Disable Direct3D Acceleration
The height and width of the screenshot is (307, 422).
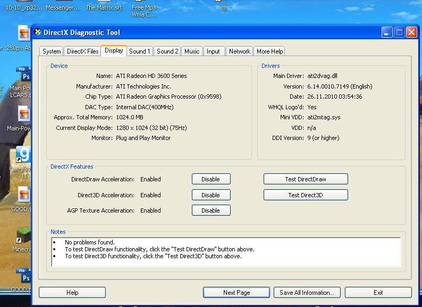[x=211, y=195]
